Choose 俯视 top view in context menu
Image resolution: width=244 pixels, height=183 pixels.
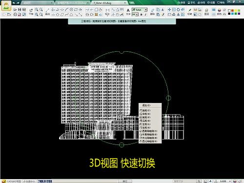click(x=150, y=110)
